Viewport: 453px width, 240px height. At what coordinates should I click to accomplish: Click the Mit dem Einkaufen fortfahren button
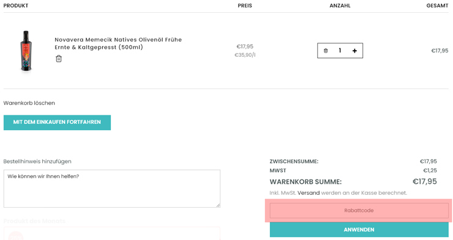[57, 123]
